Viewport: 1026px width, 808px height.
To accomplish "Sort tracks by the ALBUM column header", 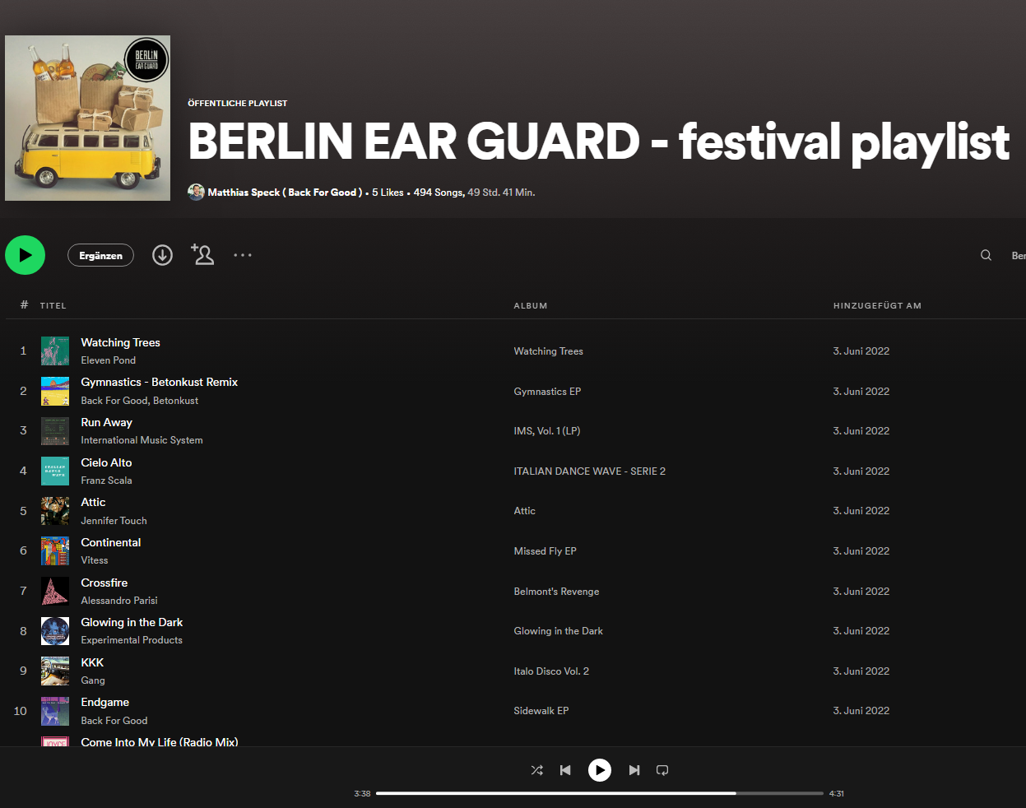I will (x=531, y=305).
